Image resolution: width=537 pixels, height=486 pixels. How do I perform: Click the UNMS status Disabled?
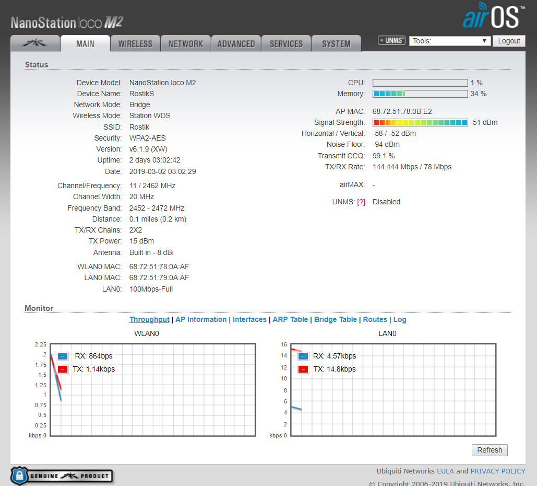[386, 202]
